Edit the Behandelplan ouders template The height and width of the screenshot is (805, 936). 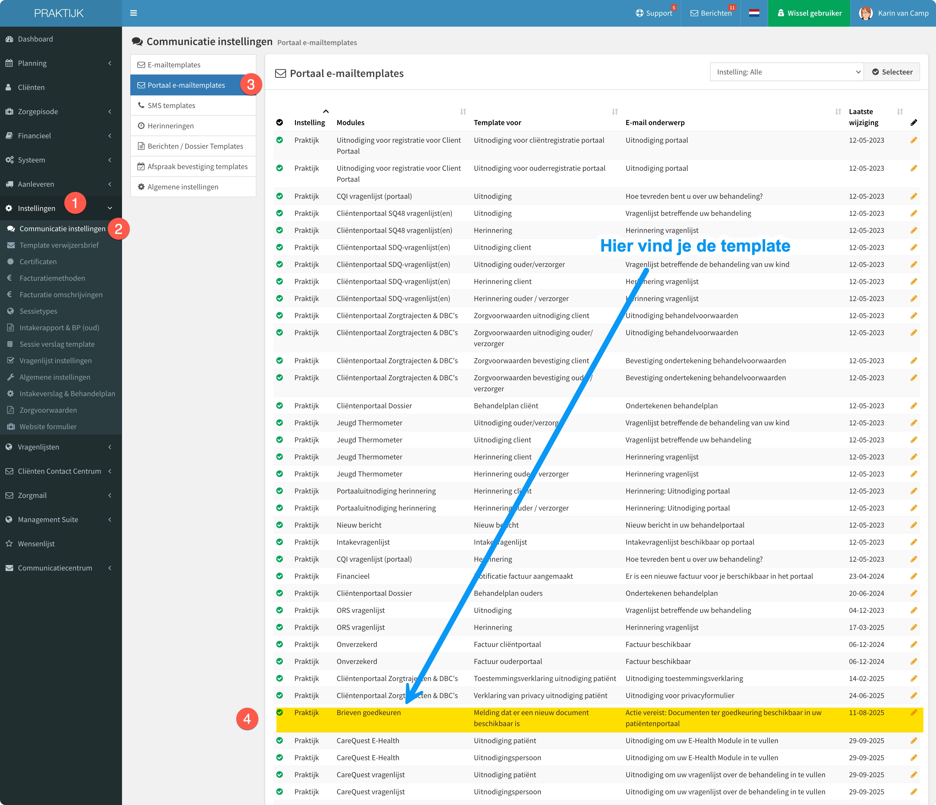click(x=914, y=593)
